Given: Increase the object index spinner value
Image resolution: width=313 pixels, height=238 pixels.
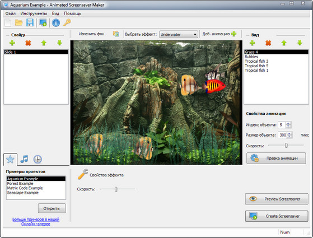Looking at the screenshot, I should [x=288, y=123].
